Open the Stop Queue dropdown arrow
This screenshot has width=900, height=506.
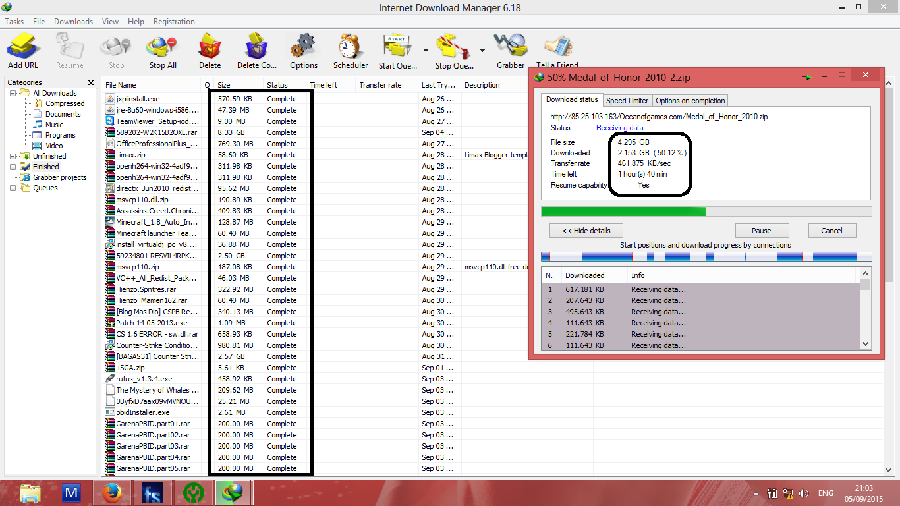482,51
